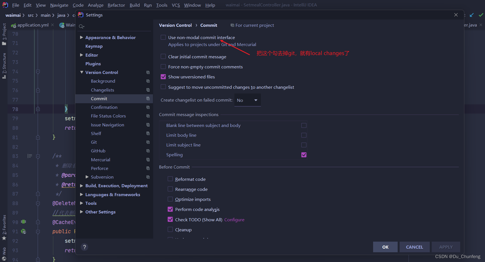
Task: Click the IntelliJ IDEA logo in the title bar
Action: [5, 5]
